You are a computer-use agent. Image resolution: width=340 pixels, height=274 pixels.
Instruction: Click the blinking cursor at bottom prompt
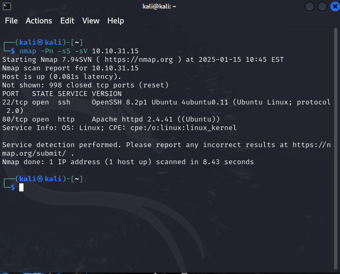tap(21, 187)
